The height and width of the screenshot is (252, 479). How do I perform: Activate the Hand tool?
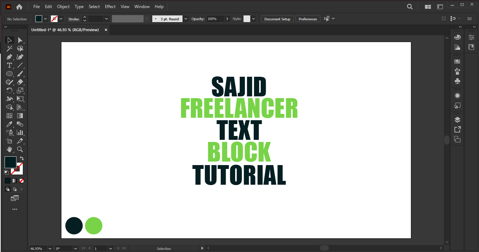9,149
